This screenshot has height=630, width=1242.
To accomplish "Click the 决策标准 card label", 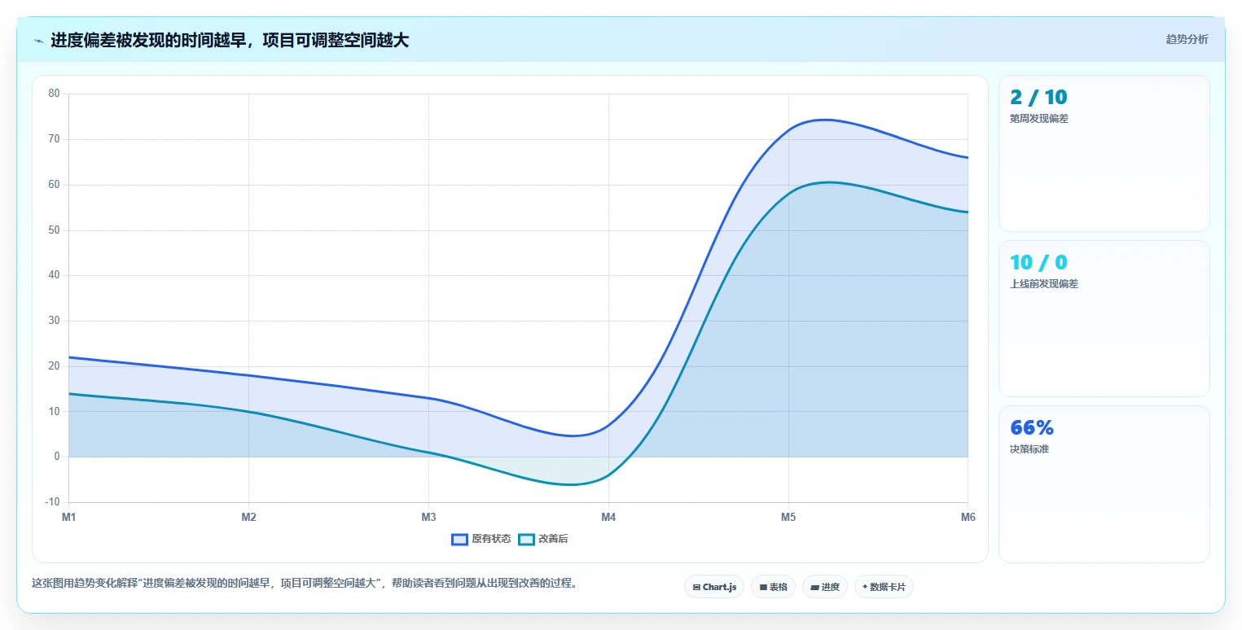I will [x=1029, y=449].
